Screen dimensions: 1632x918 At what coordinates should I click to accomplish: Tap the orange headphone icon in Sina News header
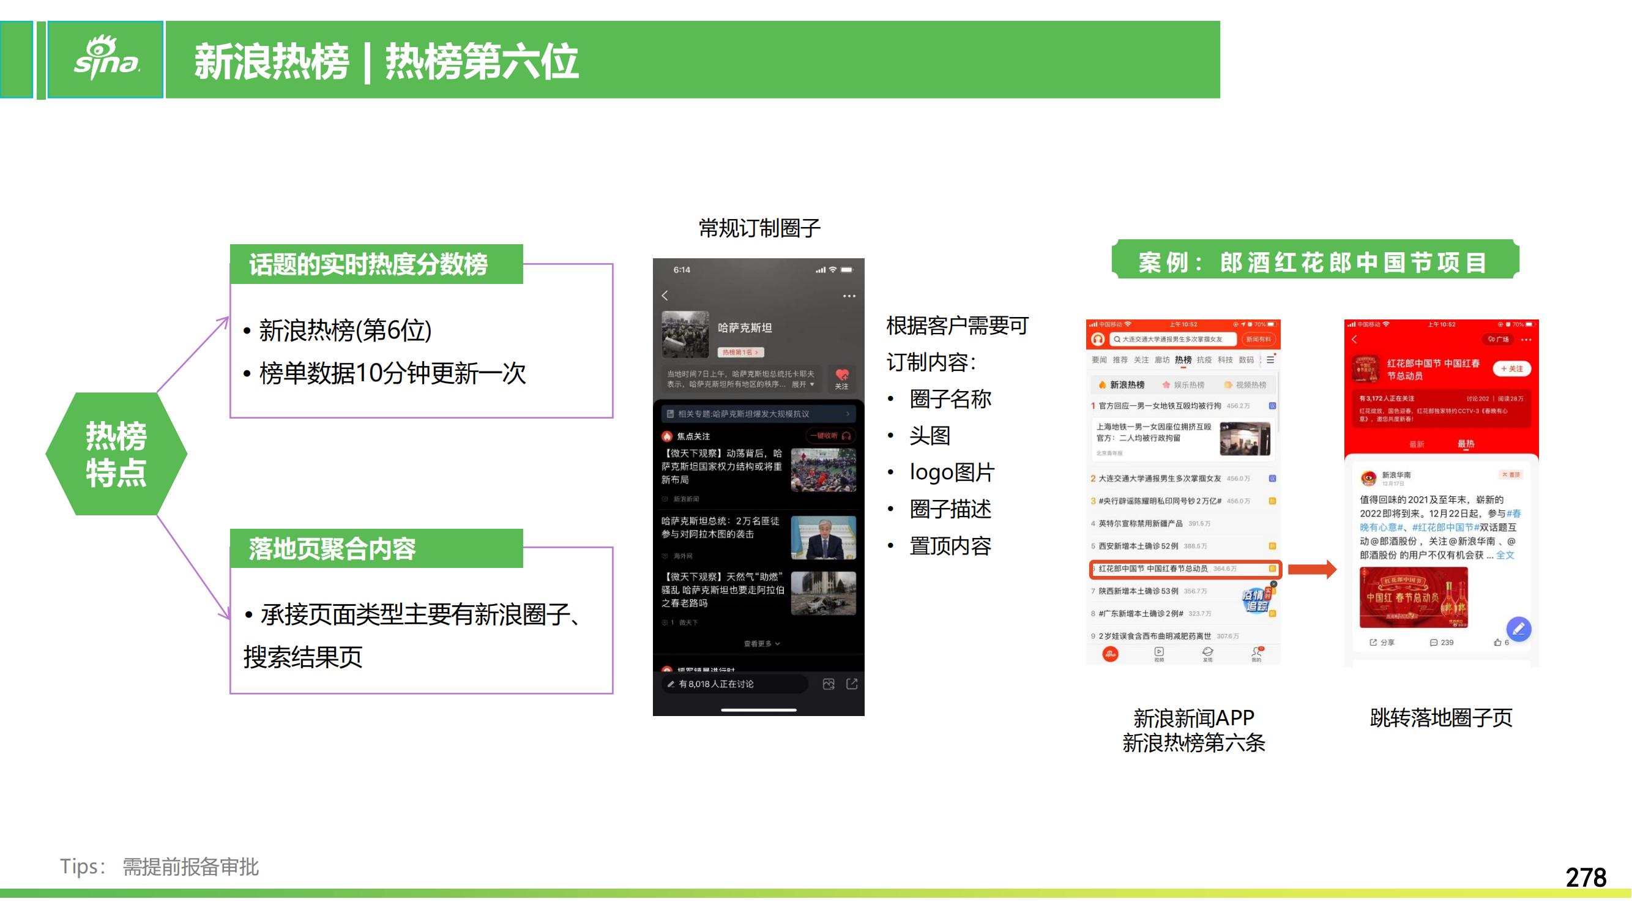click(1097, 339)
